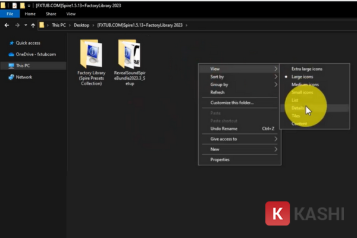Screen dimensions: 357x238
Task: Click the Quick access star icon
Action: pos(11,43)
